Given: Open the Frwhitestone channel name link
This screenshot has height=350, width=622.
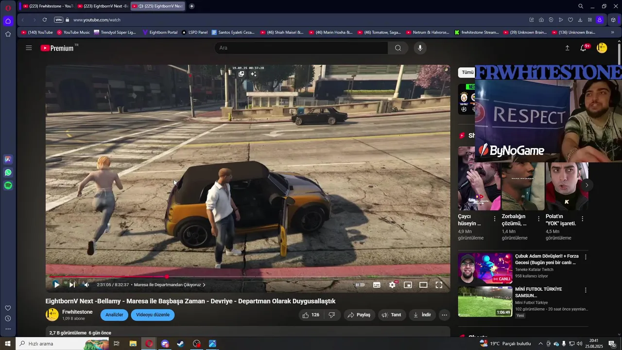Looking at the screenshot, I should 77,312.
